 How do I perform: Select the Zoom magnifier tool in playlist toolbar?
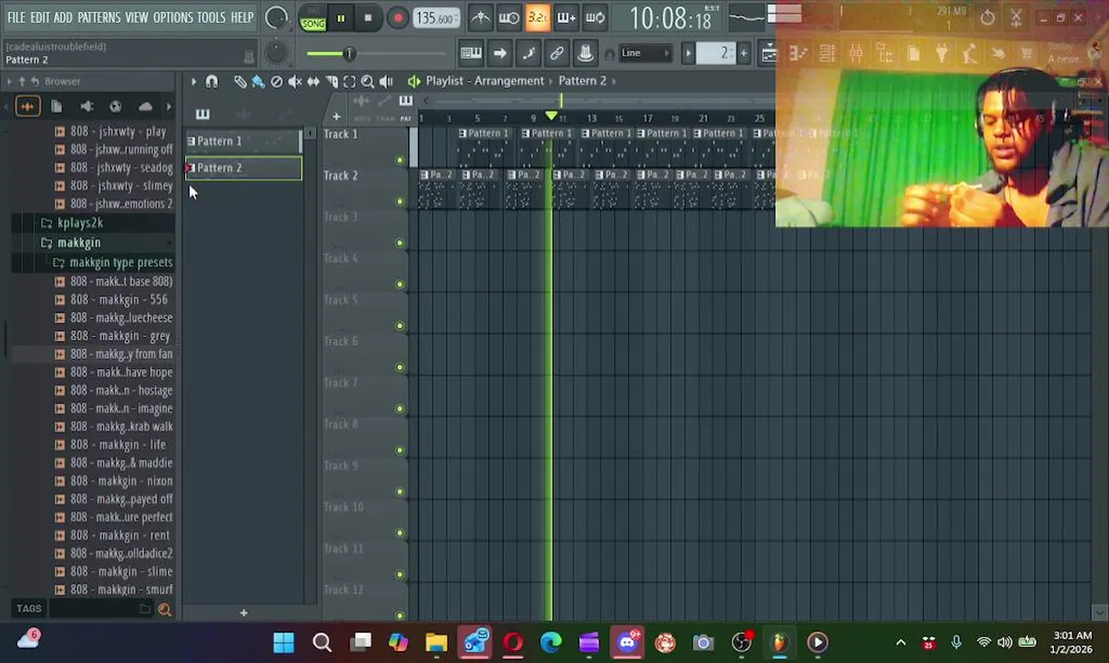point(368,81)
